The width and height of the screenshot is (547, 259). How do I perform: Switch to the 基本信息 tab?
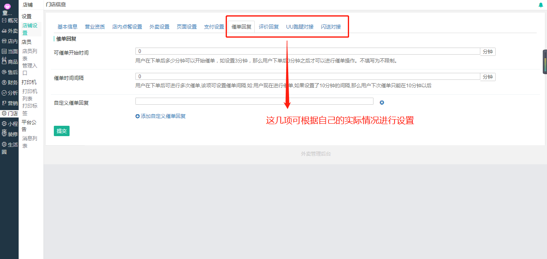pos(67,27)
